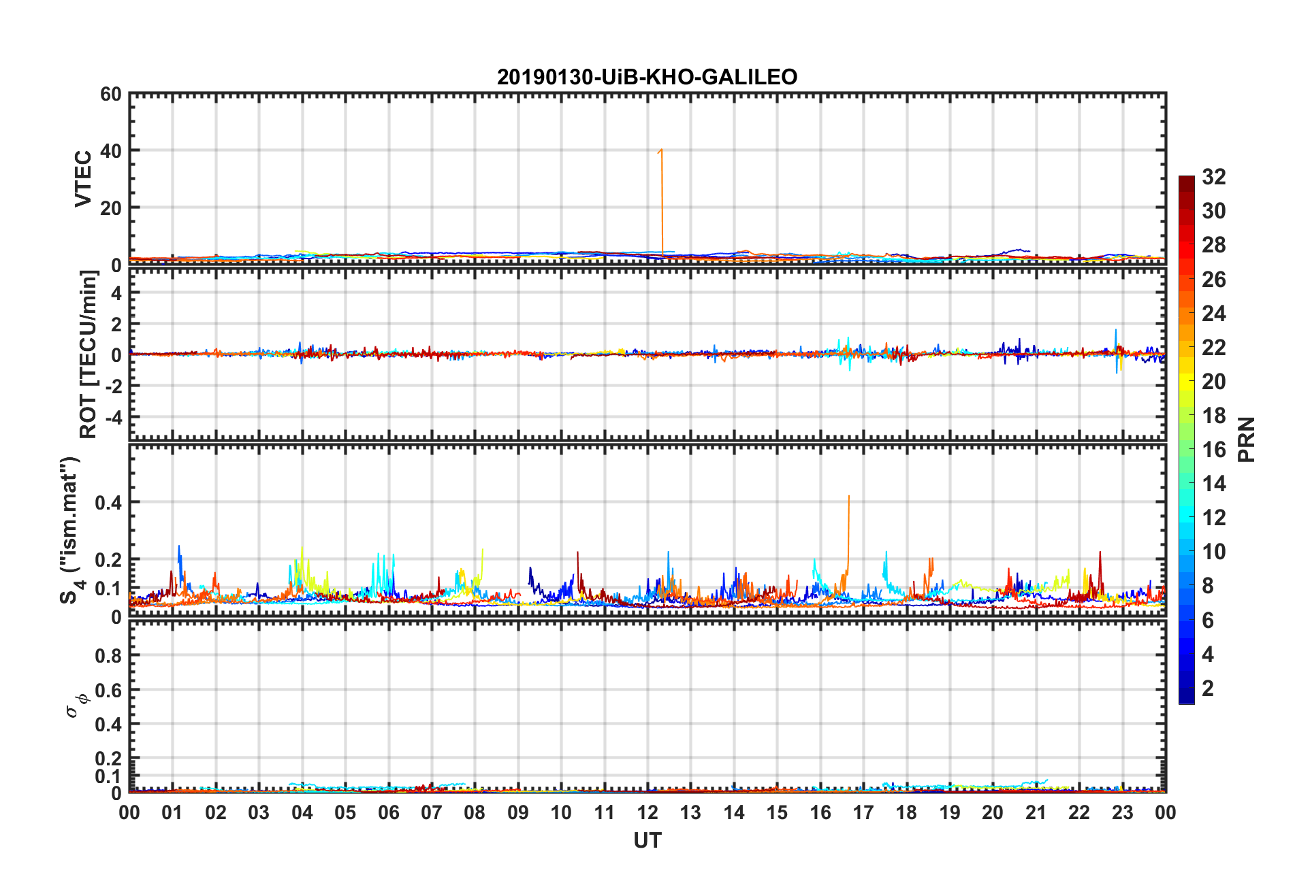
Task: Click the PRN colorbar
Action: point(1187,439)
